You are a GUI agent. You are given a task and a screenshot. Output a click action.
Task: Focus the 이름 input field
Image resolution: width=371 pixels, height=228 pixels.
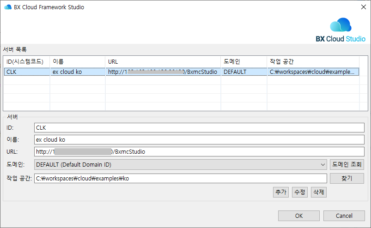[x=199, y=140]
